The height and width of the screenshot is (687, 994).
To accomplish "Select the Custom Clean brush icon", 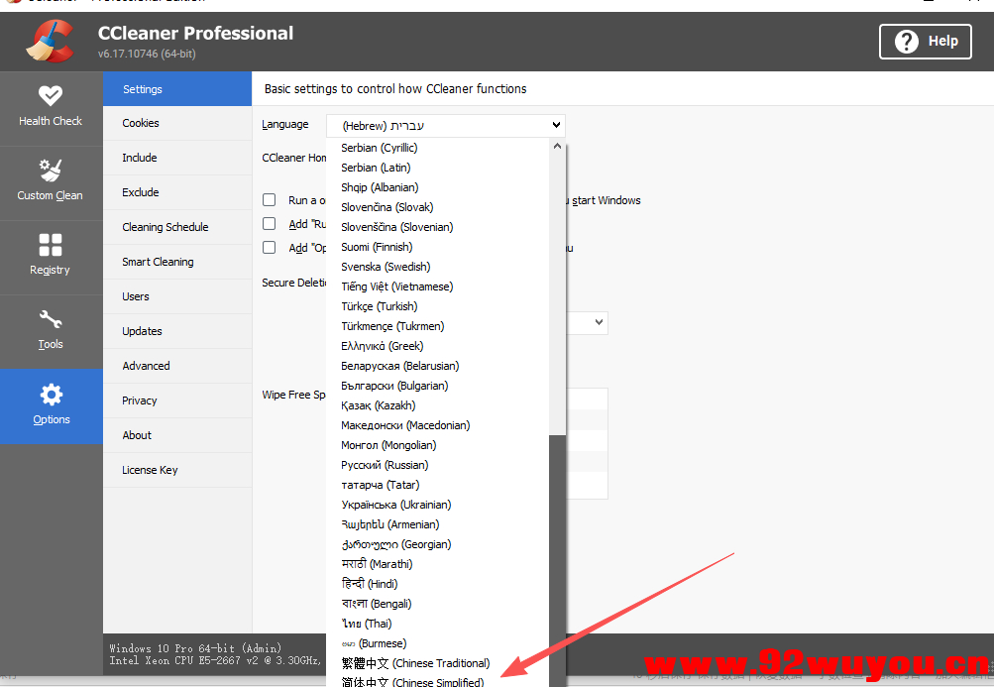I will pyautogui.click(x=51, y=171).
